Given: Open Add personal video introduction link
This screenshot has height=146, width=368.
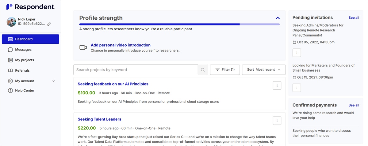Looking at the screenshot, I should pos(121,45).
